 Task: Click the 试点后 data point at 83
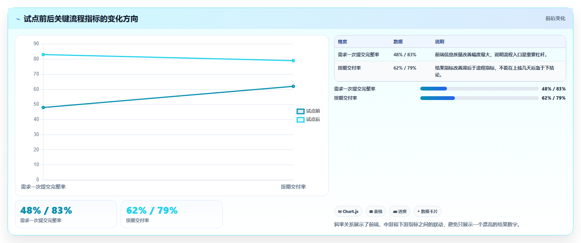click(x=43, y=54)
